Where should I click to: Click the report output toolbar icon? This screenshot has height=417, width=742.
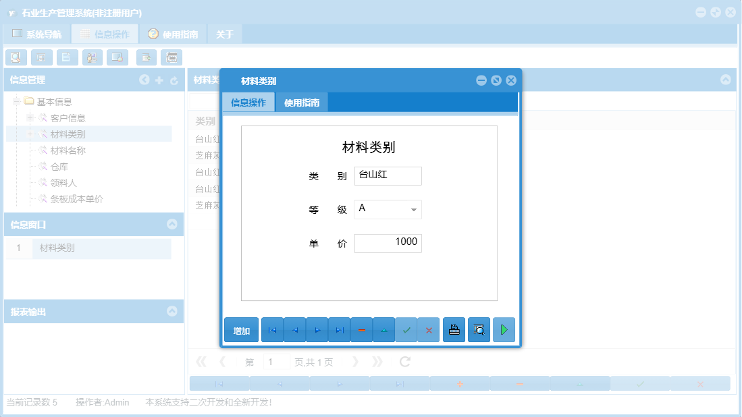pyautogui.click(x=171, y=57)
